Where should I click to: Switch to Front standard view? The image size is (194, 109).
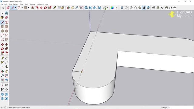tap(162, 8)
